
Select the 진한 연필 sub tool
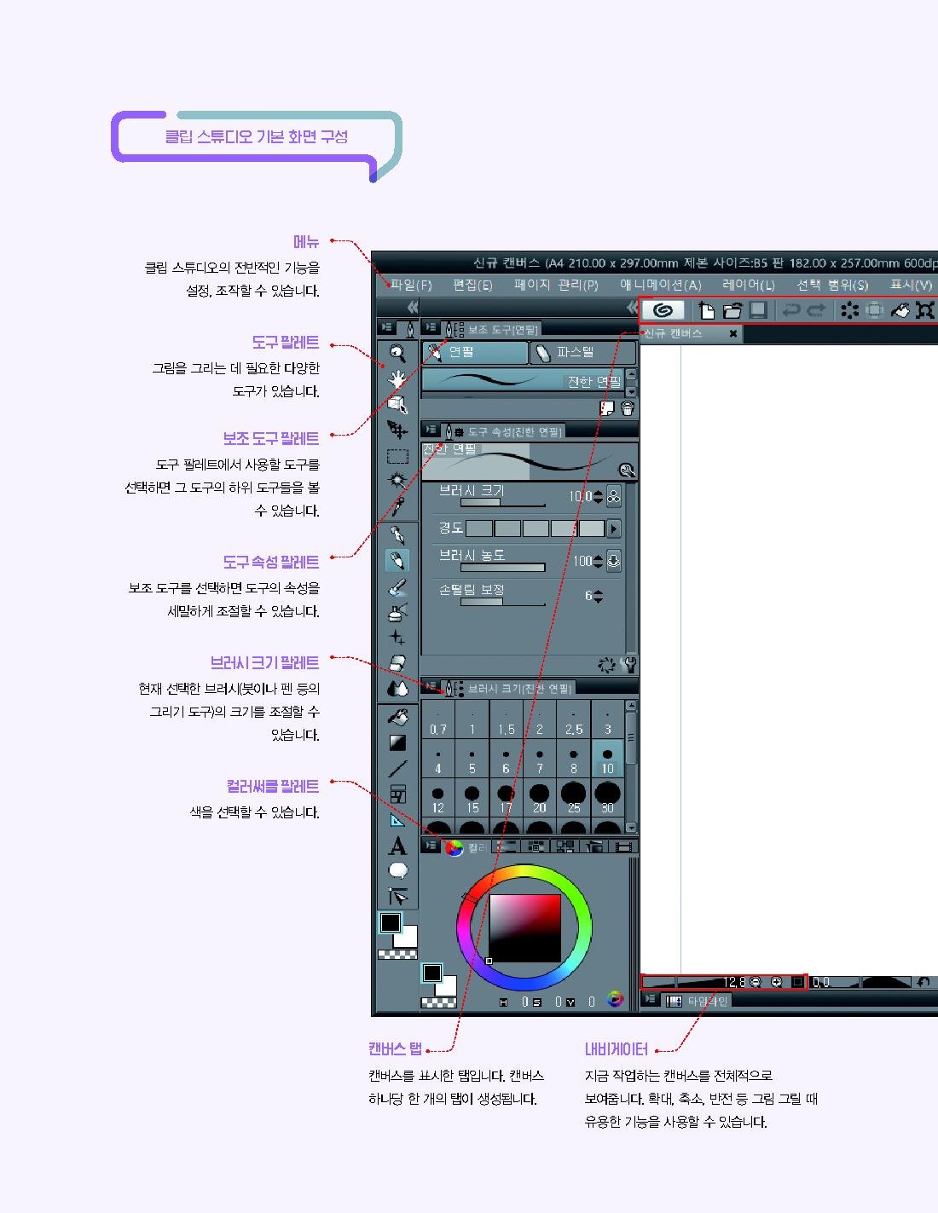(524, 381)
